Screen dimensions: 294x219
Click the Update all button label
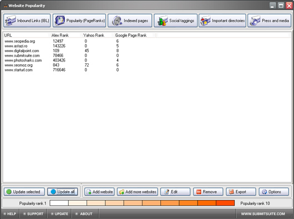point(66,192)
